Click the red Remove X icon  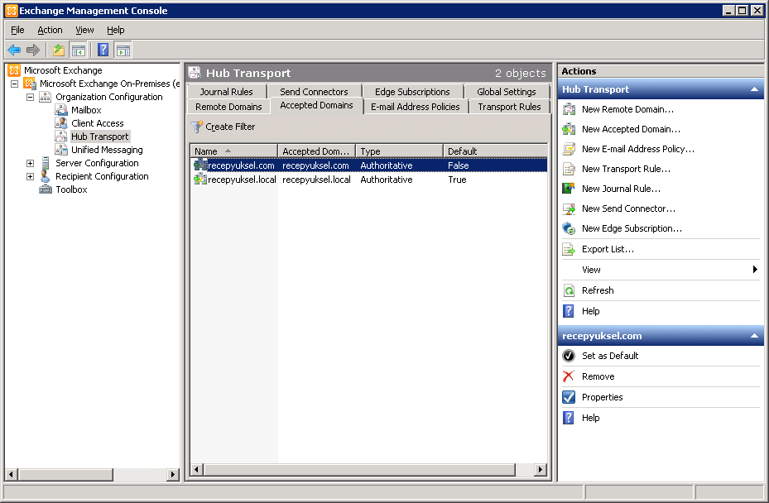pos(569,376)
